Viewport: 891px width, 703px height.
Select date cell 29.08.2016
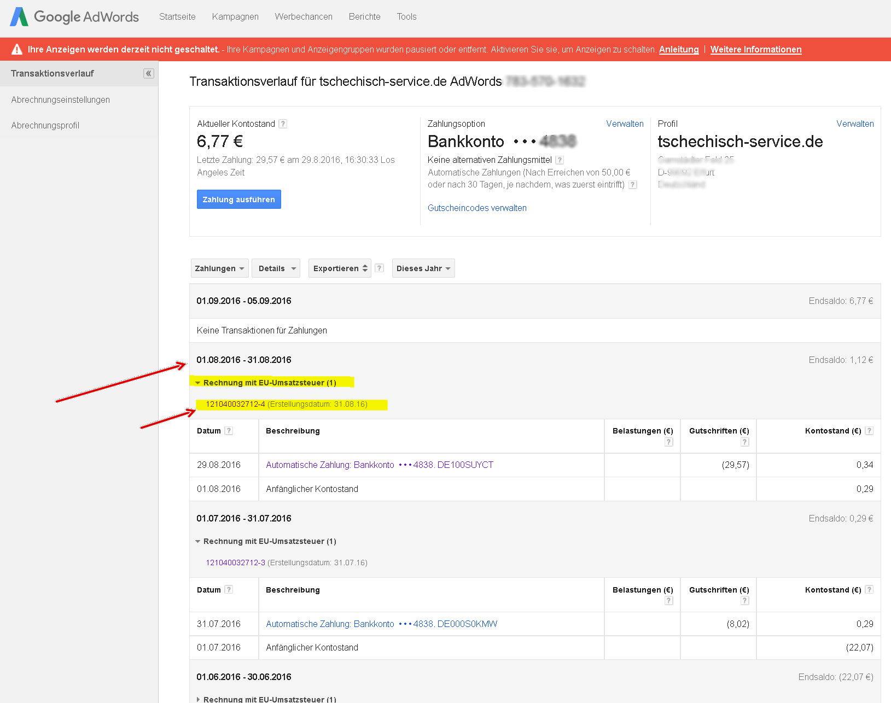[x=219, y=465]
